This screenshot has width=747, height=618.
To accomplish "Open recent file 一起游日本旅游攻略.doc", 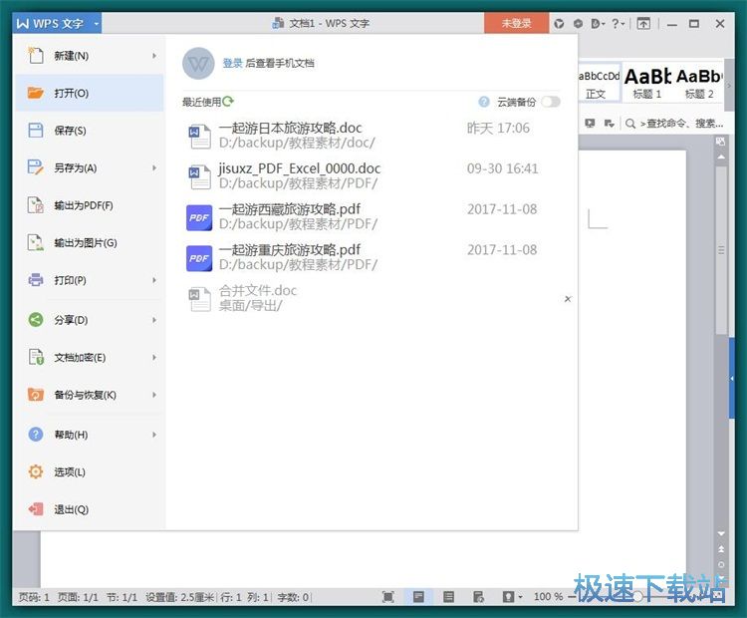I will coord(372,136).
